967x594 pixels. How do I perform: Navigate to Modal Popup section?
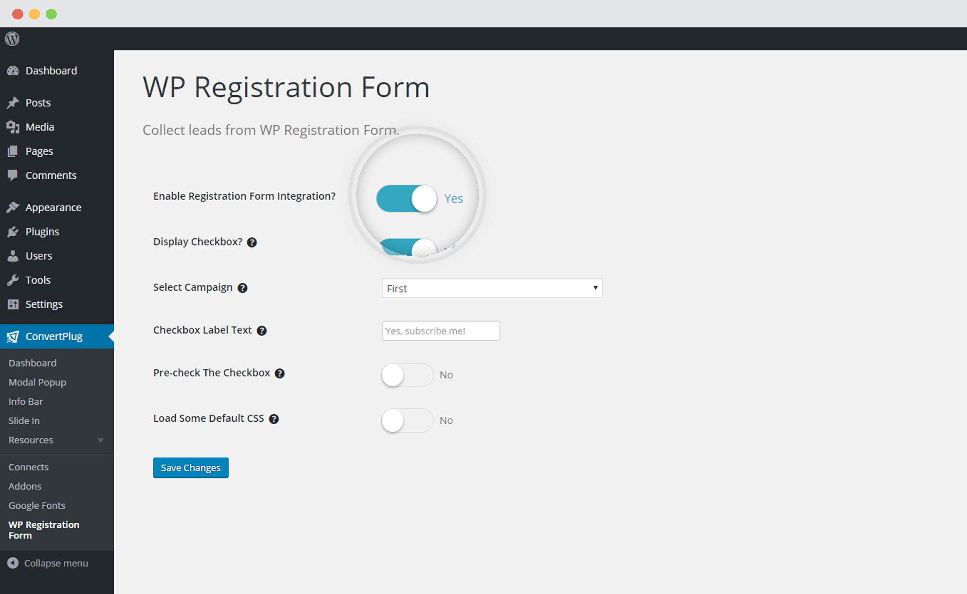pyautogui.click(x=37, y=381)
